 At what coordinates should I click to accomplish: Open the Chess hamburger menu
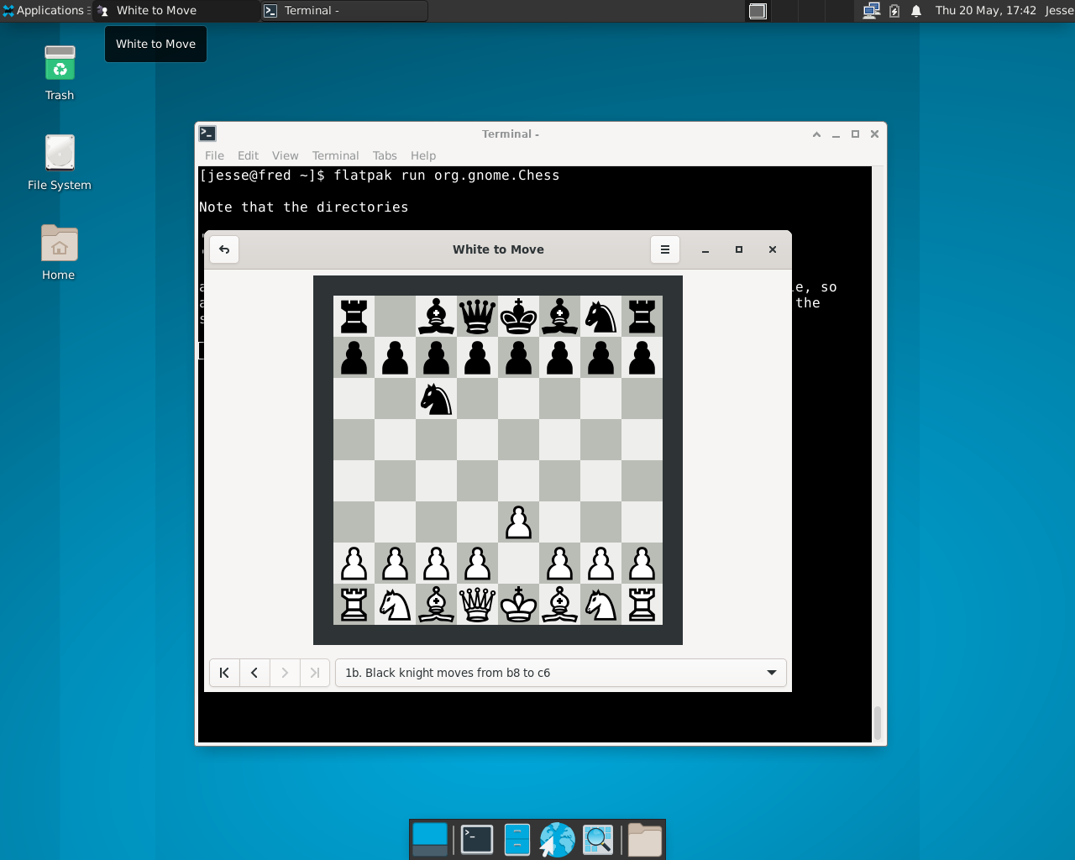[x=665, y=249]
